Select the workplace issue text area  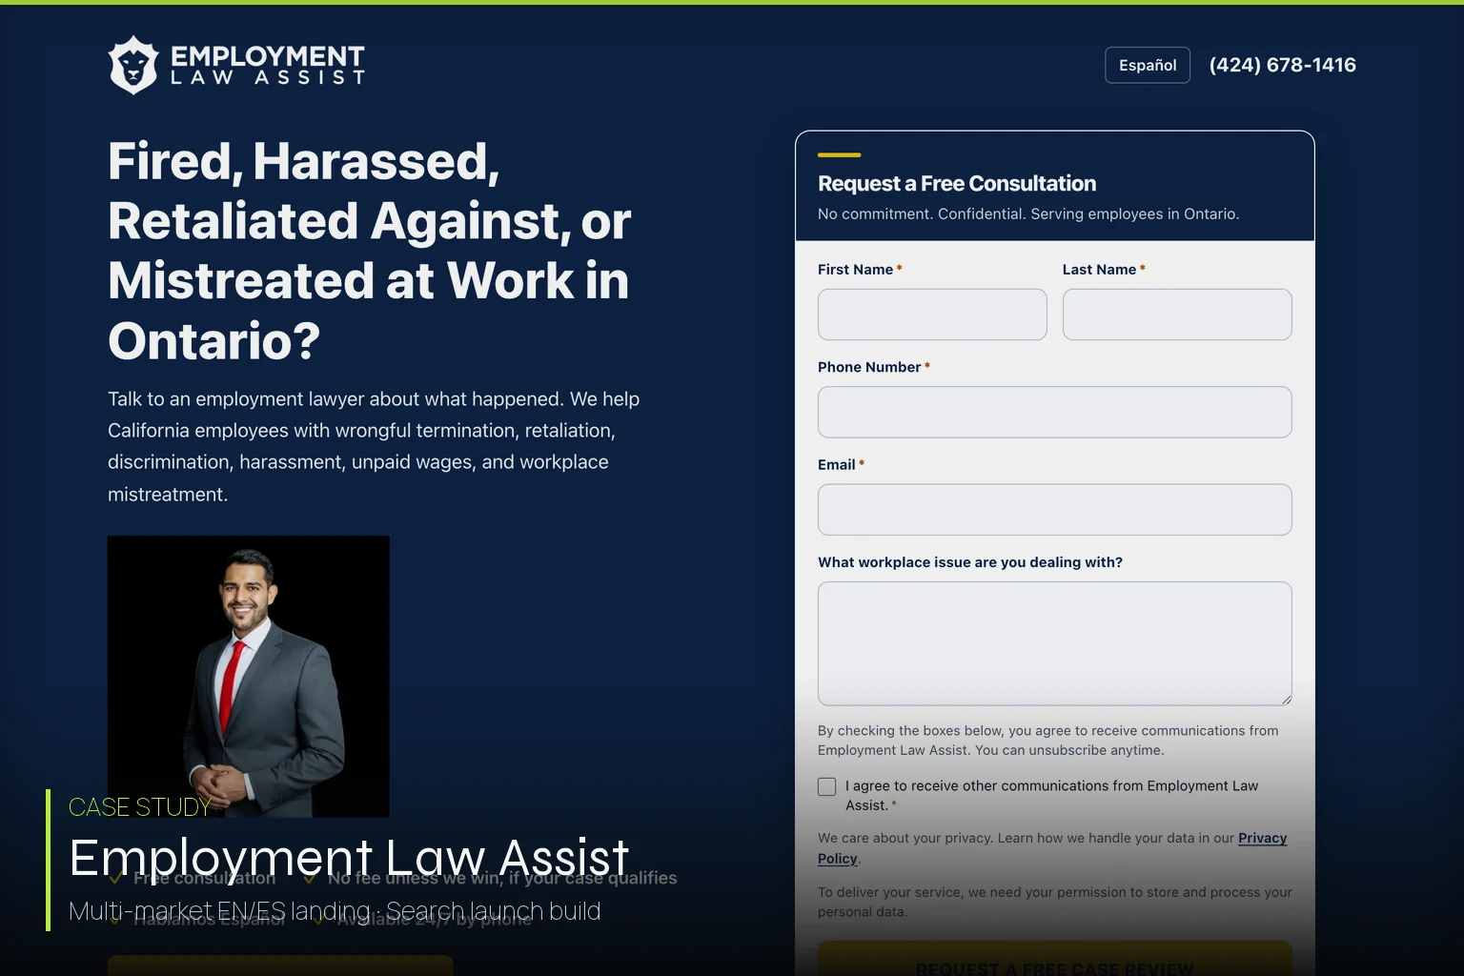click(1055, 643)
